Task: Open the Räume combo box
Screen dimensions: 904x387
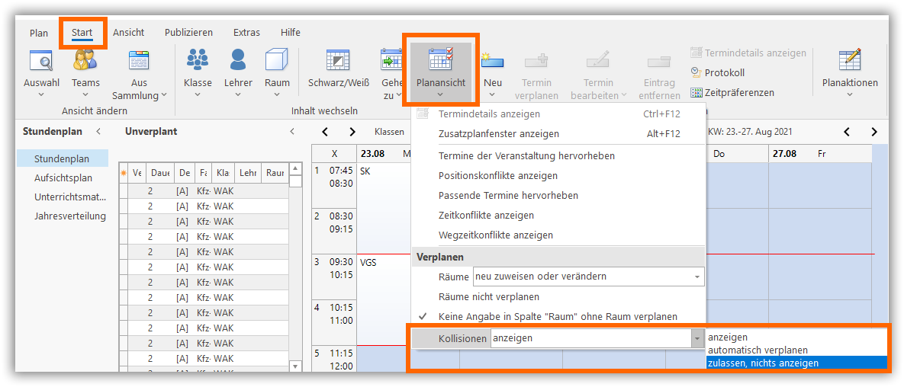Action: click(x=589, y=277)
